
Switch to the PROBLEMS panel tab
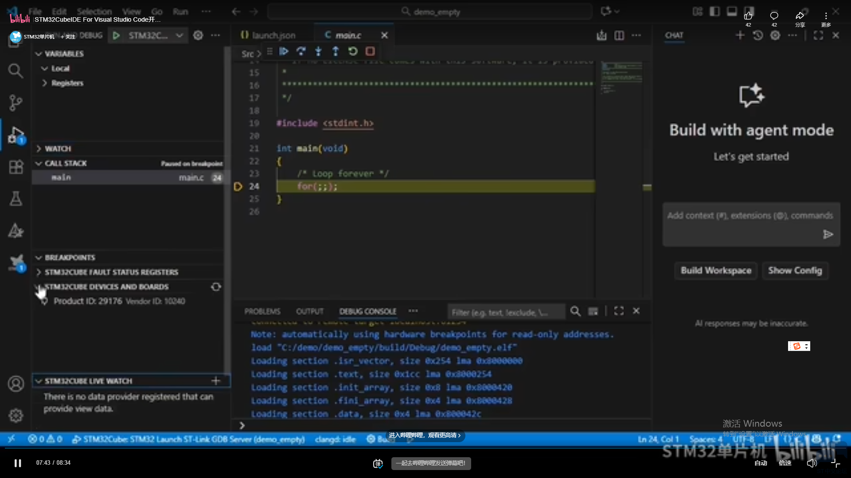[262, 312]
